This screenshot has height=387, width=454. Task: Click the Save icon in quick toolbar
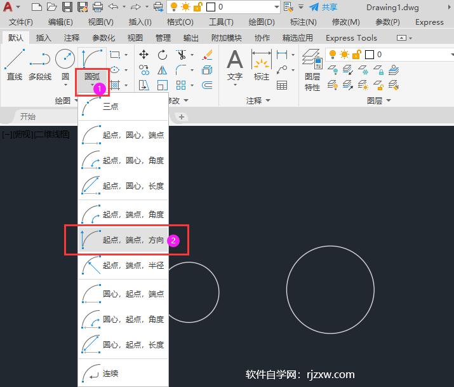click(x=67, y=6)
